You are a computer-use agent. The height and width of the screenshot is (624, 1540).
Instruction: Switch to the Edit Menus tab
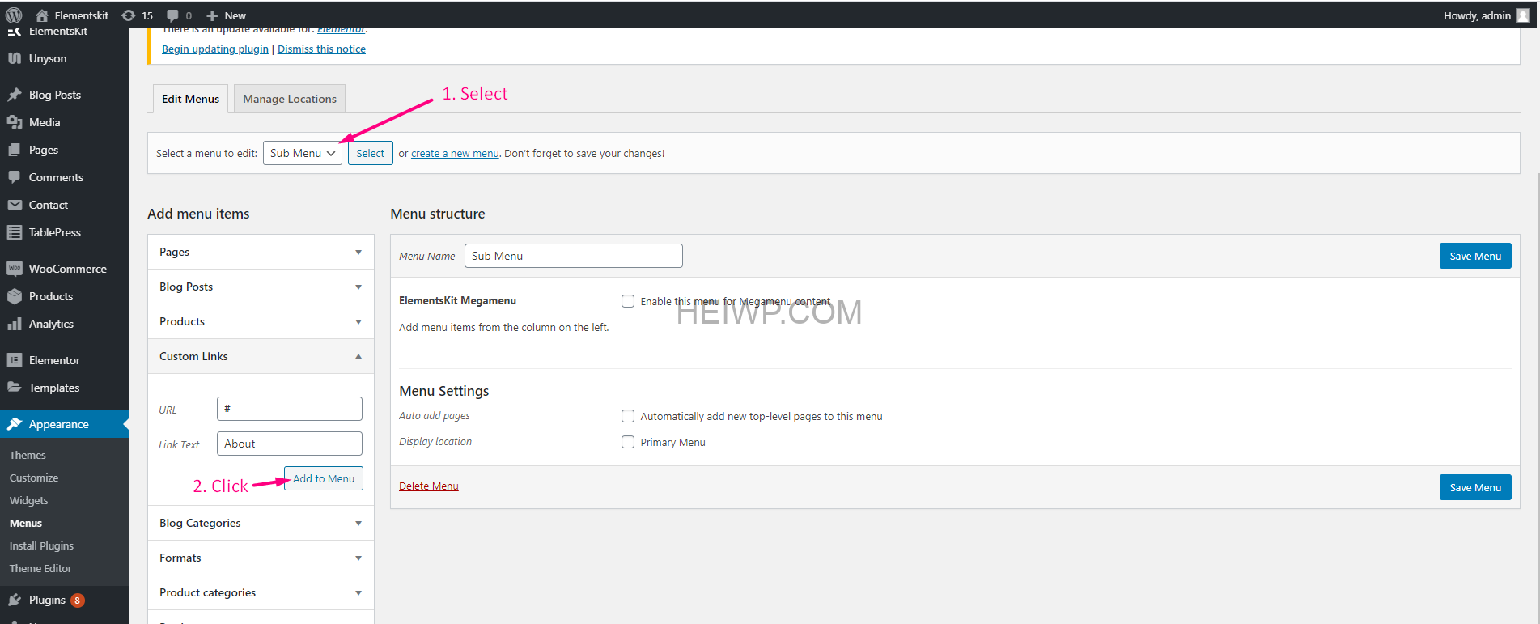click(190, 99)
